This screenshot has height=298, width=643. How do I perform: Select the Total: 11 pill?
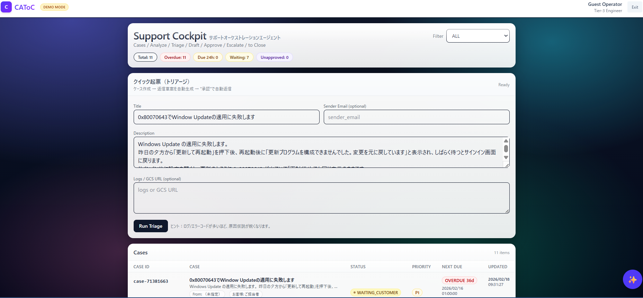click(145, 57)
